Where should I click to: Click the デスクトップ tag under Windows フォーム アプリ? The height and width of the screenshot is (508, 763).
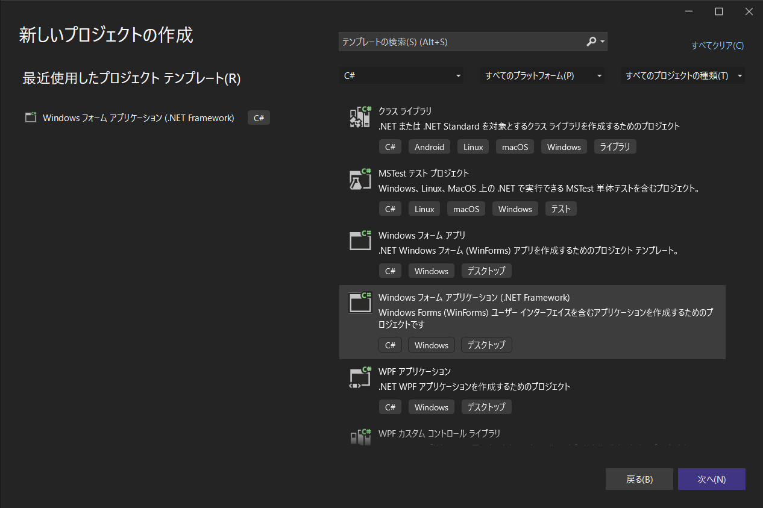[x=486, y=271]
